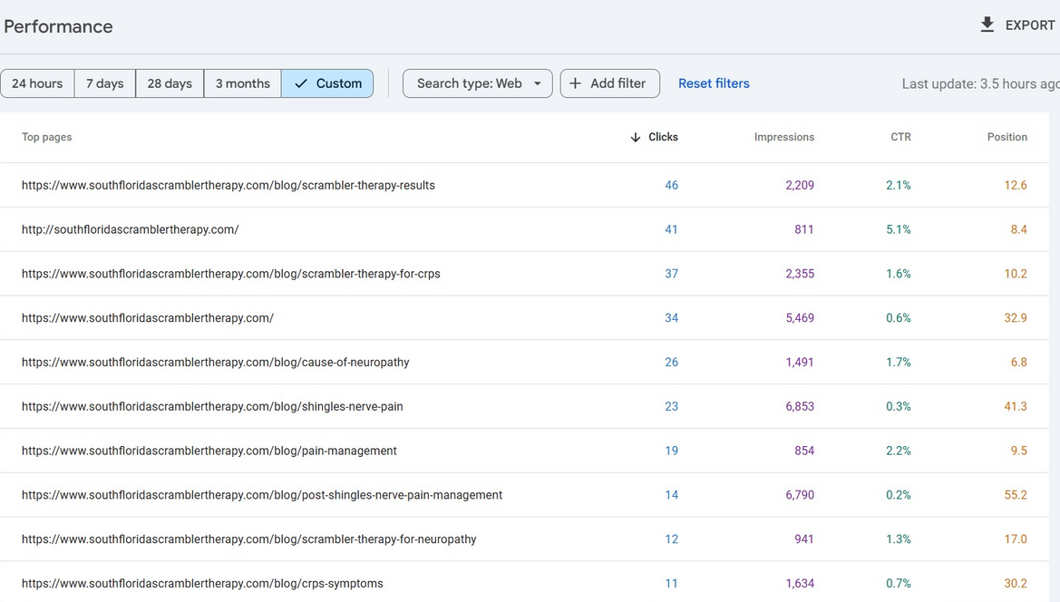Sort table by Position column header
The width and height of the screenshot is (1060, 602).
pos(1007,137)
